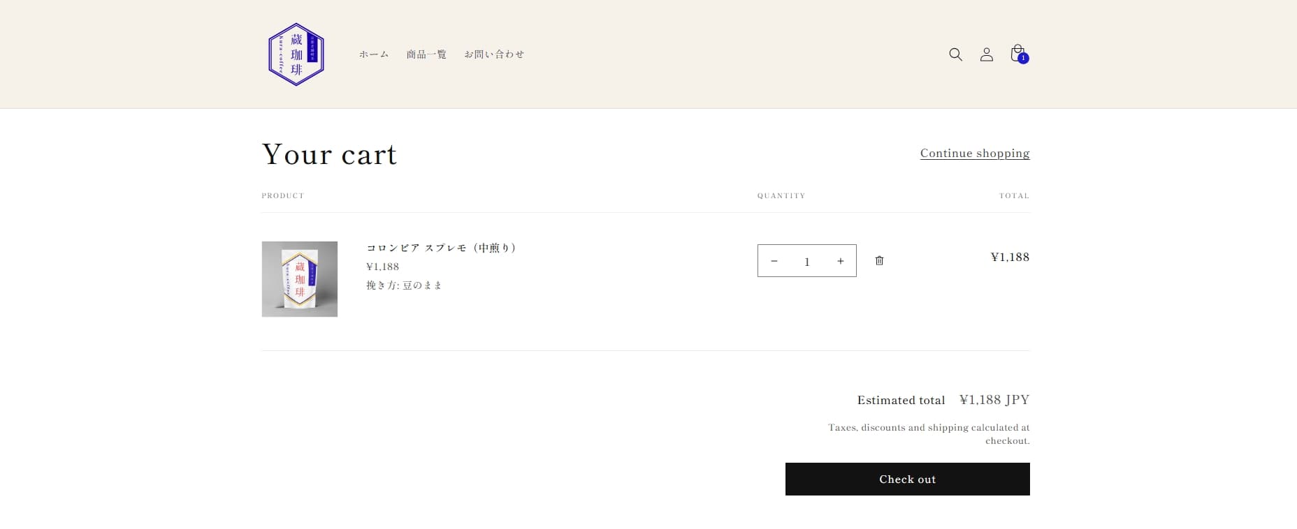Select the quantity input field showing 1
Viewport: 1297px width, 529px height.
click(806, 261)
